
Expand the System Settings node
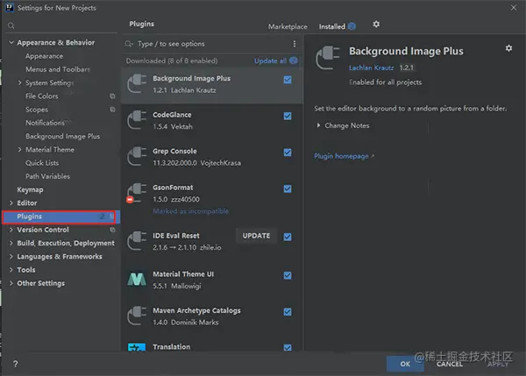click(x=19, y=83)
